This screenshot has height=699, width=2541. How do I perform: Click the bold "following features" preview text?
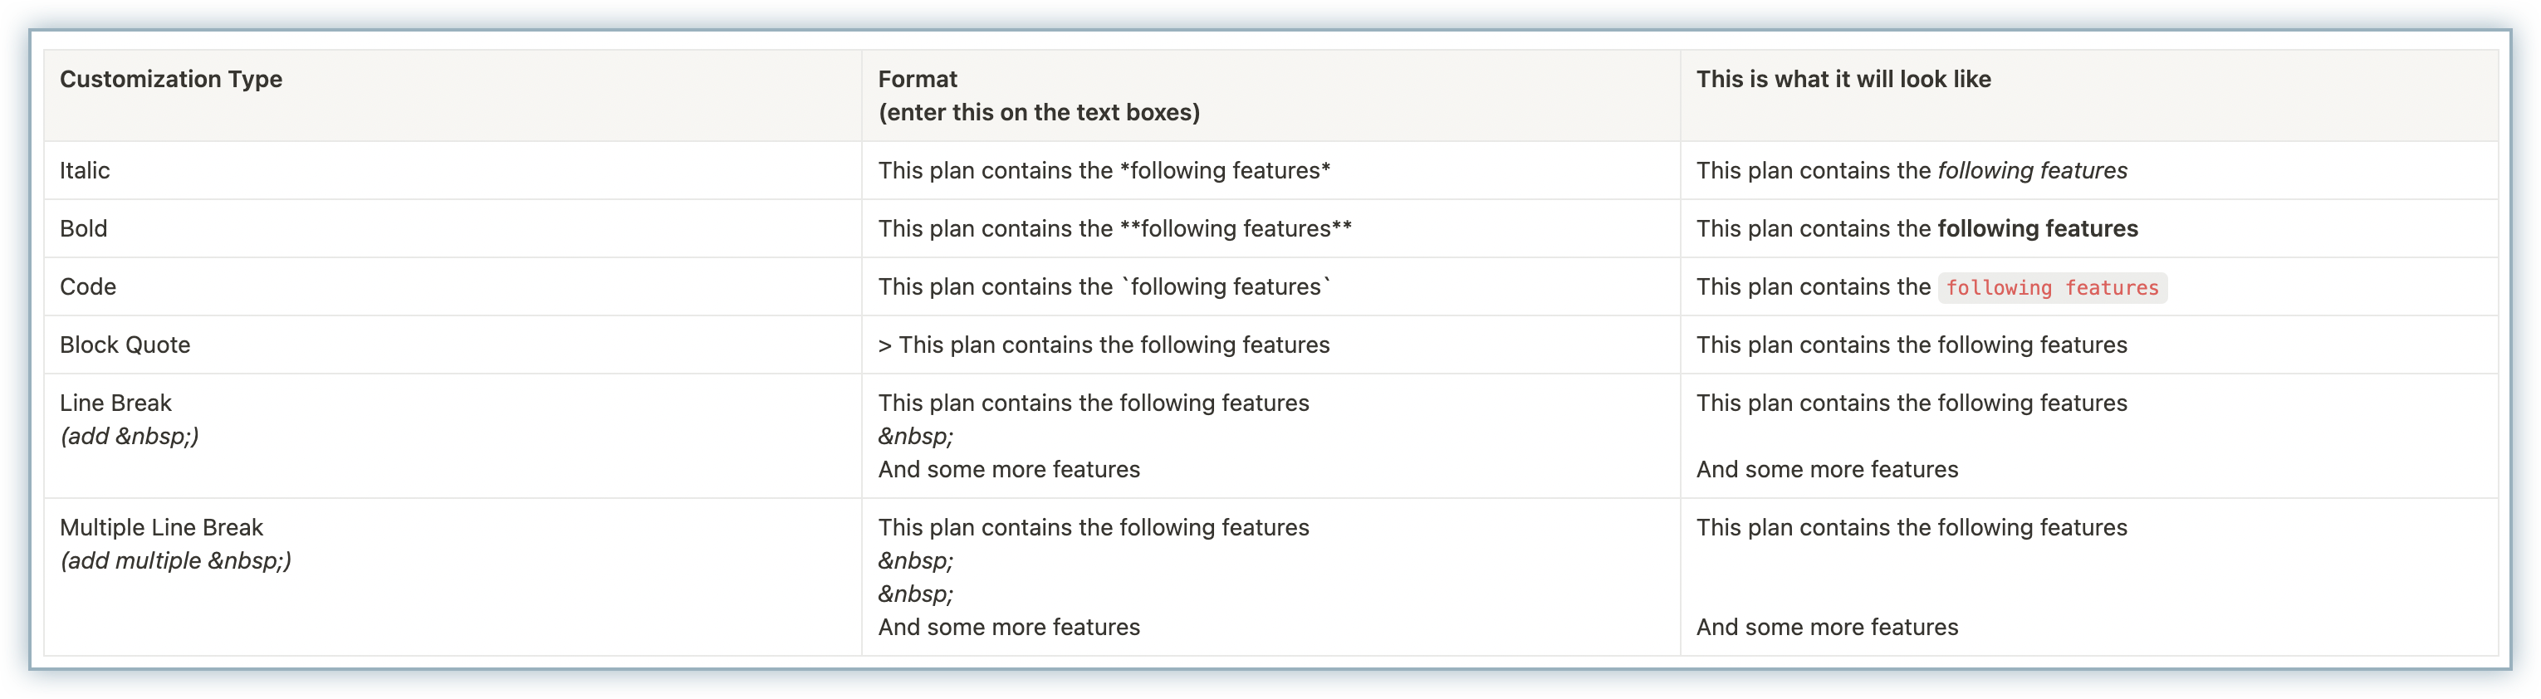click(x=2037, y=229)
